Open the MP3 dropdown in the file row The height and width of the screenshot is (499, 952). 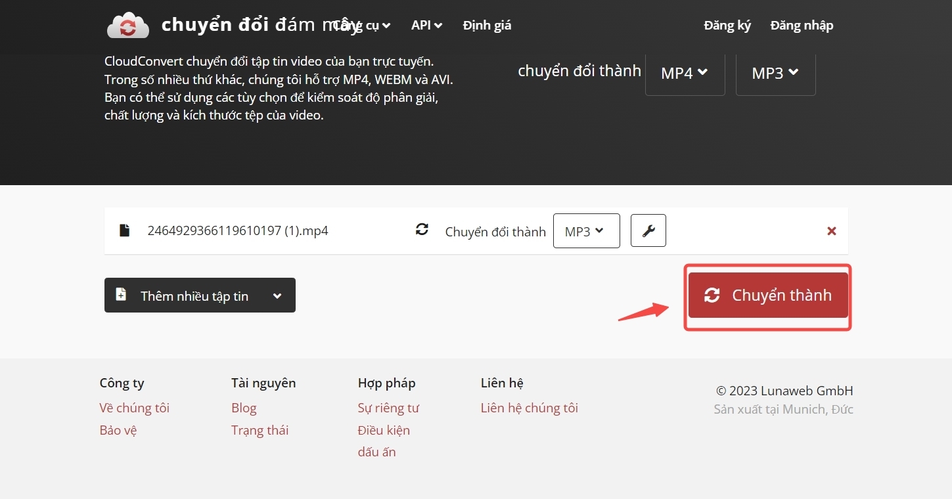586,230
